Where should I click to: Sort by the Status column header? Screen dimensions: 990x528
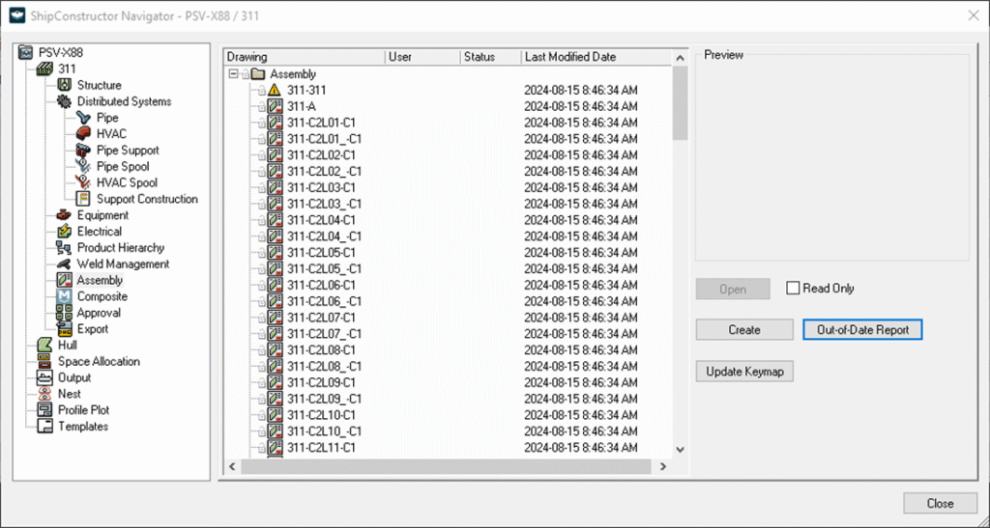[x=490, y=57]
